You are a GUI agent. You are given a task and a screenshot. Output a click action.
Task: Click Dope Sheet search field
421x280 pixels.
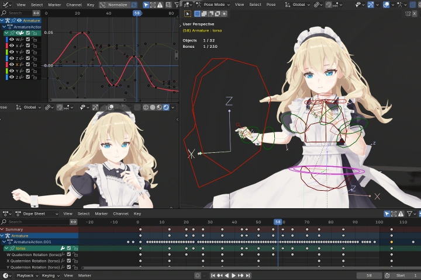click(35, 222)
